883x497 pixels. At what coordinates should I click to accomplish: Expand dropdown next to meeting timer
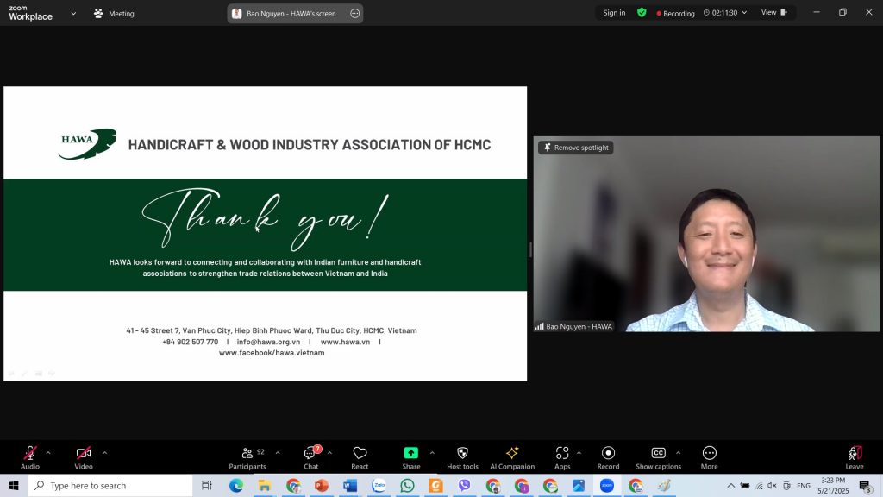coord(744,12)
